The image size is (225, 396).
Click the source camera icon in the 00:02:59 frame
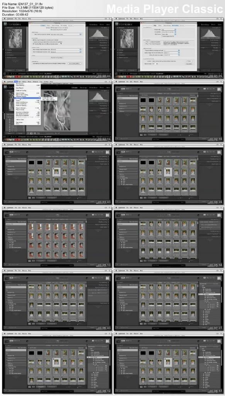(118, 89)
